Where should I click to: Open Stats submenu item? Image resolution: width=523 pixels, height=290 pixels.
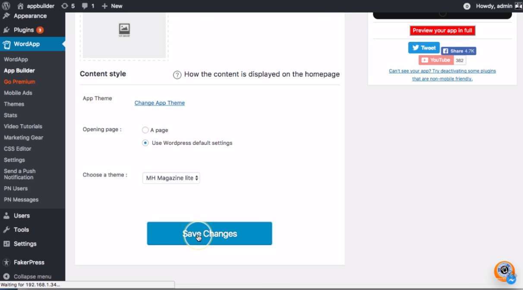(x=10, y=115)
